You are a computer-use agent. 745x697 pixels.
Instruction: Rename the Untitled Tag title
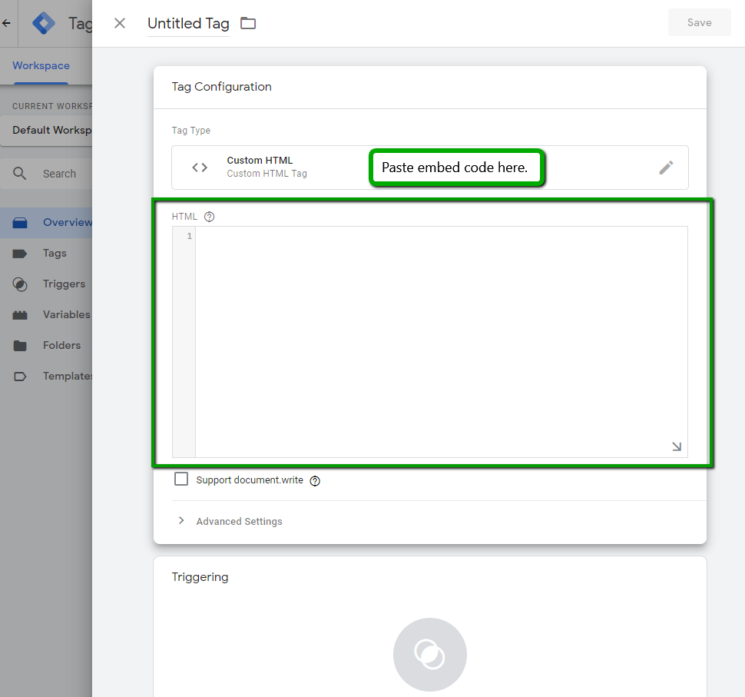pos(188,24)
